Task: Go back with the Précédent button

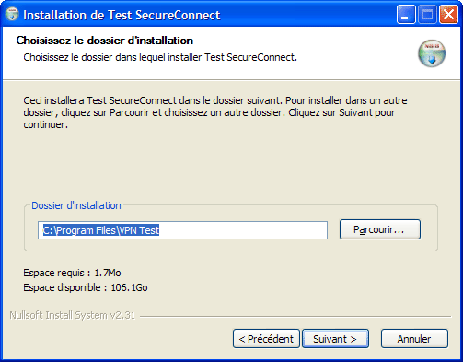Action: [x=266, y=339]
